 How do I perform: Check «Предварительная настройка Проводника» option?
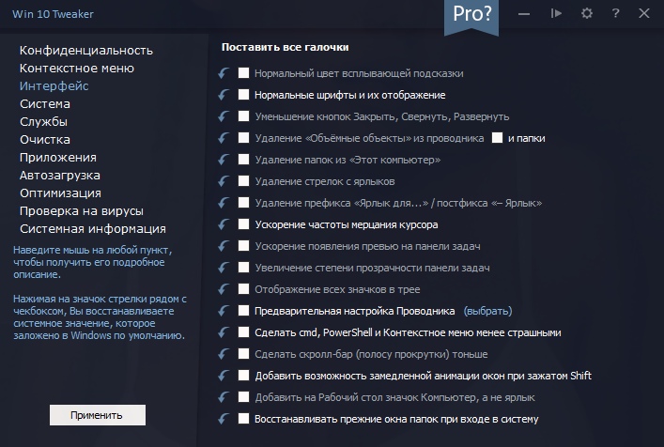[x=244, y=311]
